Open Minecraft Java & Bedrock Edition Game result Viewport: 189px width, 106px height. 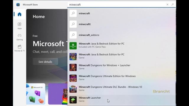click(121, 57)
